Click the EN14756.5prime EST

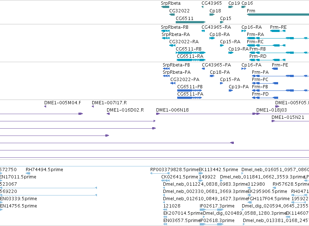tap(1, 210)
